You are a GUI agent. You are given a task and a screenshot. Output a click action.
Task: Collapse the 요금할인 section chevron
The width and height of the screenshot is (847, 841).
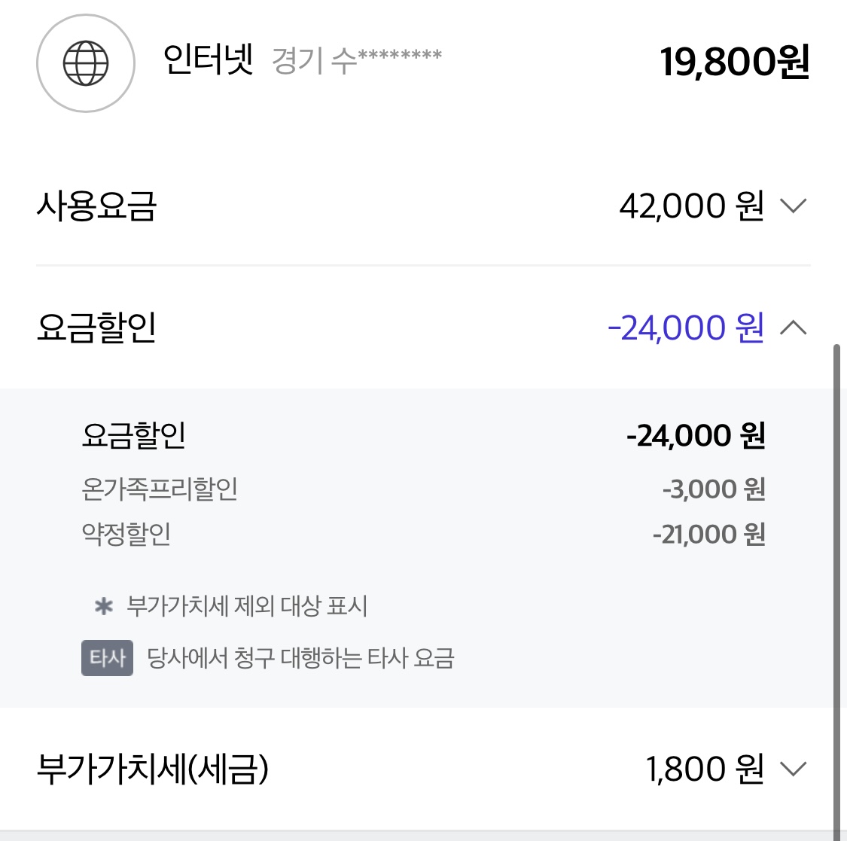point(793,328)
